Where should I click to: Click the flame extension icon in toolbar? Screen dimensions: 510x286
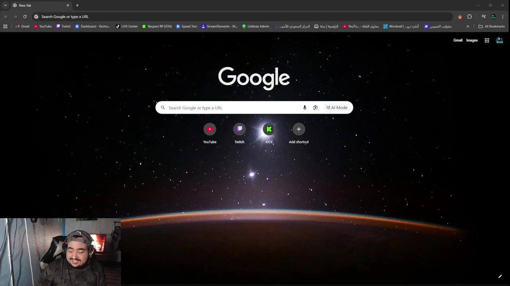point(460,17)
